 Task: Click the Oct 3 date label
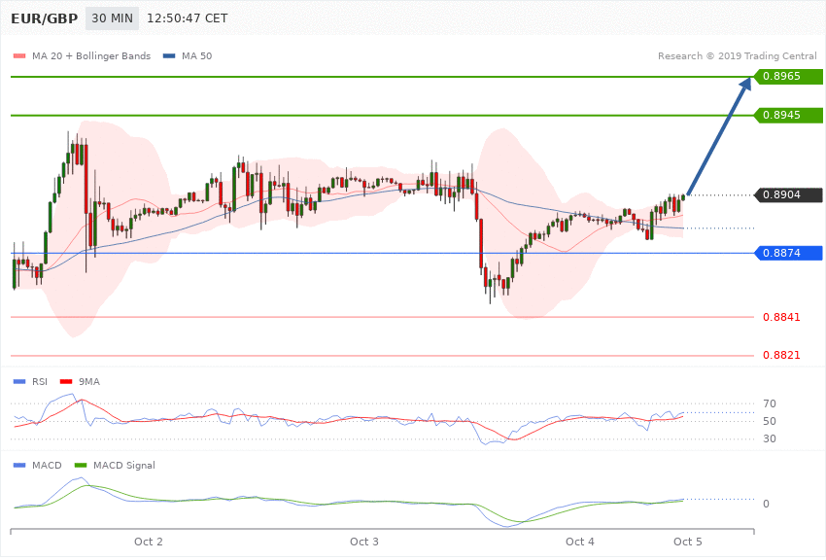pyautogui.click(x=364, y=542)
